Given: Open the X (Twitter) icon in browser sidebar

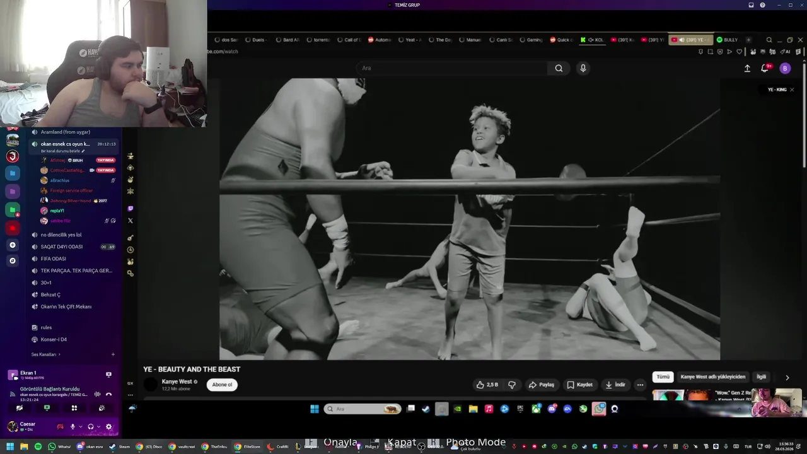Looking at the screenshot, I should [x=131, y=221].
